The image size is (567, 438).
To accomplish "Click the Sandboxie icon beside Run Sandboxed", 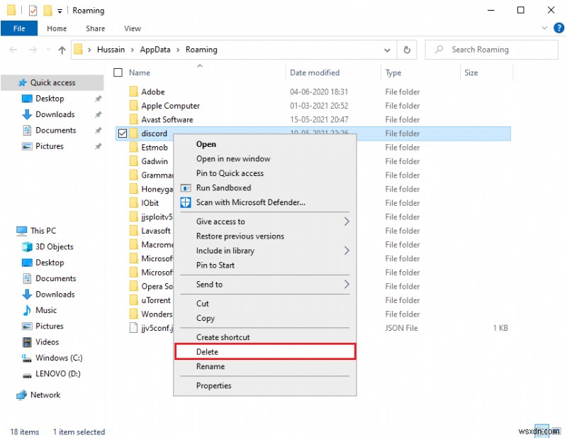I will coord(187,188).
